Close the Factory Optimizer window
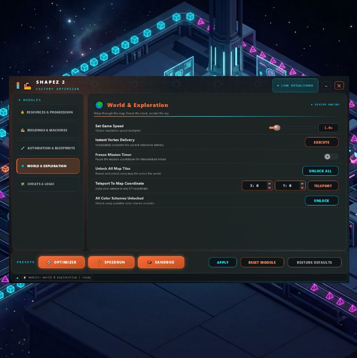357x358 pixels. 339,86
